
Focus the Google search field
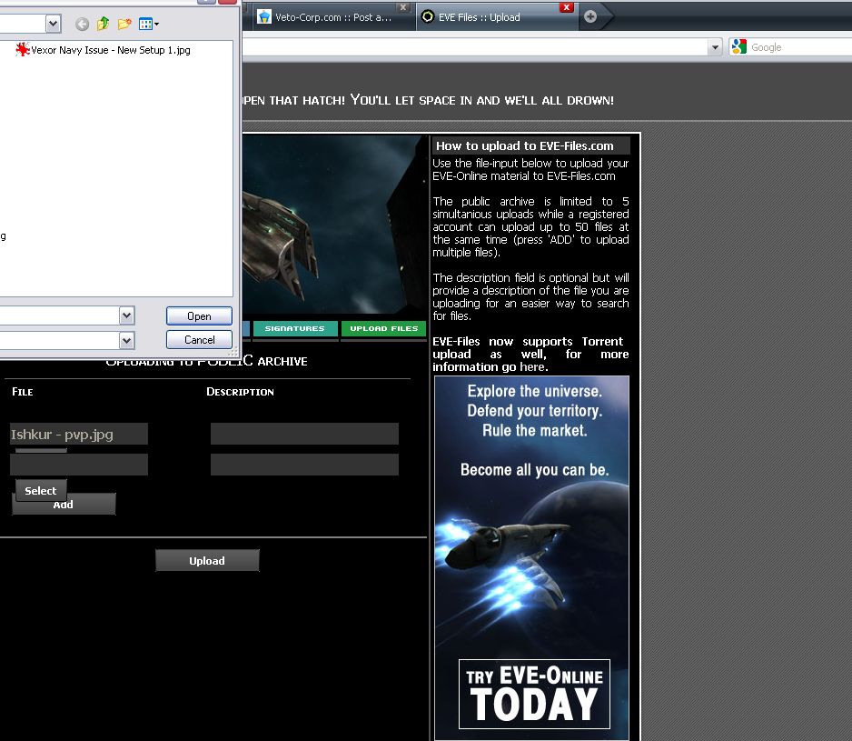[x=800, y=47]
